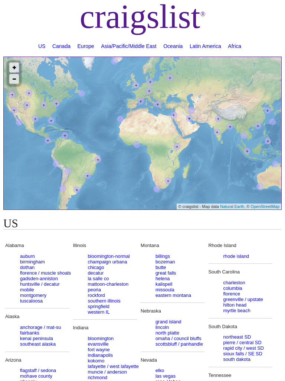Open the eastern montana link
This screenshot has height=381, width=285.
(173, 295)
